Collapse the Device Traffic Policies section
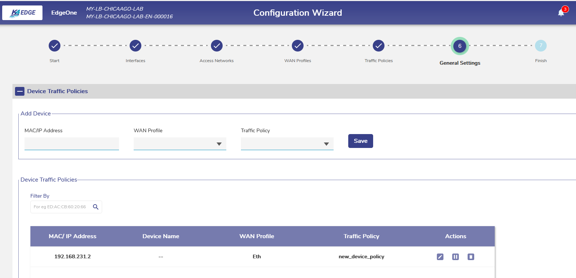The image size is (576, 278). tap(20, 91)
